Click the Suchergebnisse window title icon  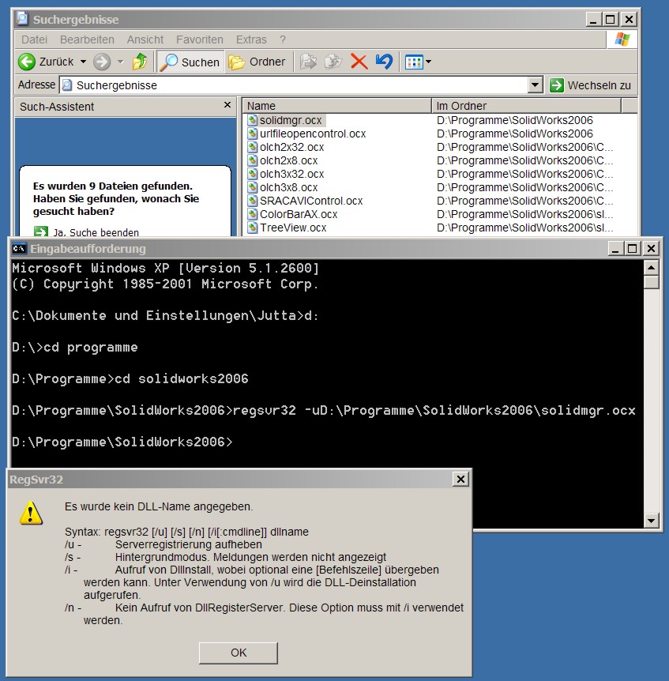tap(23, 19)
